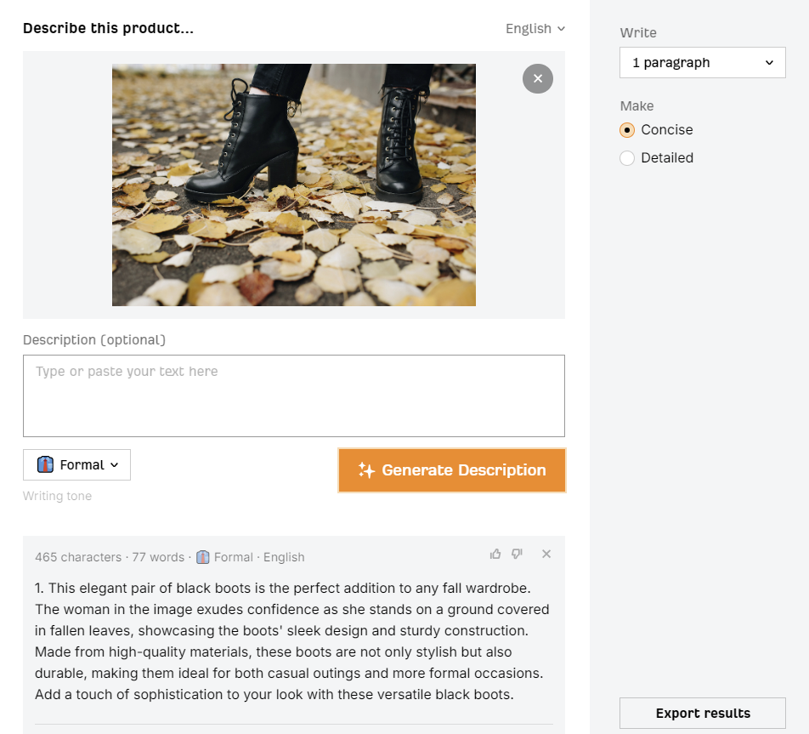Screen dimensions: 809x734
Task: Click the sparkle icon on Generate button
Action: tap(366, 470)
